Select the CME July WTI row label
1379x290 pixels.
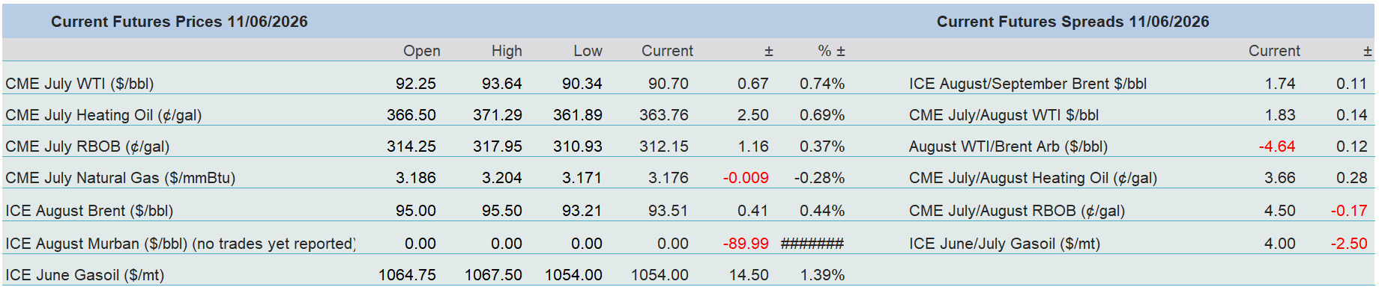[x=79, y=84]
